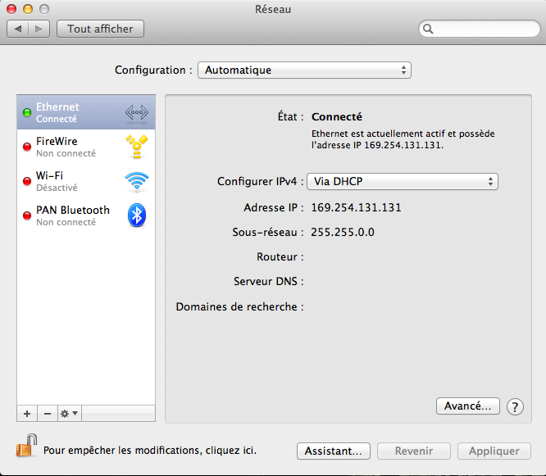Go back with the left arrow button

click(18, 29)
